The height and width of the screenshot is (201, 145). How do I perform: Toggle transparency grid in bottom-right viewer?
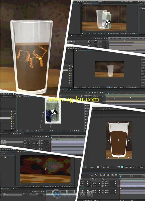121,167
